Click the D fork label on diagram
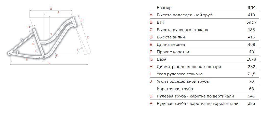272x113 pixels. (x=88, y=37)
